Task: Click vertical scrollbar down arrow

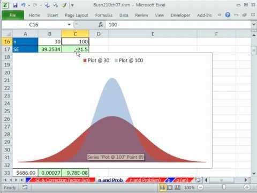Action: tap(254, 173)
